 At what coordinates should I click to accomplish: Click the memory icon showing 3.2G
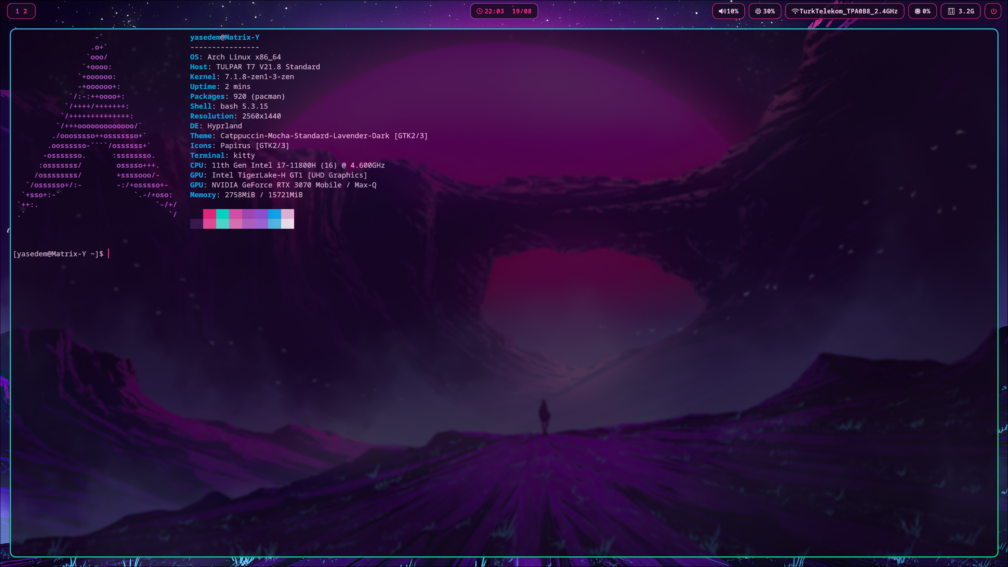(951, 11)
